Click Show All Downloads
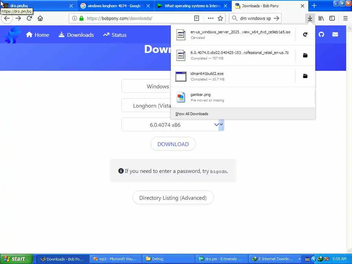The image size is (352, 264). (x=243, y=114)
